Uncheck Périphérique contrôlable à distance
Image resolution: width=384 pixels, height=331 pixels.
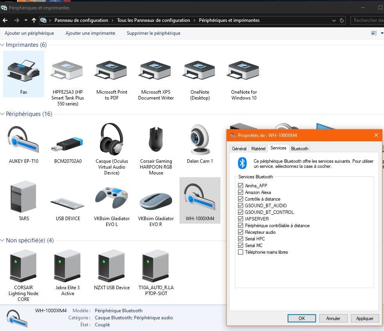240,225
